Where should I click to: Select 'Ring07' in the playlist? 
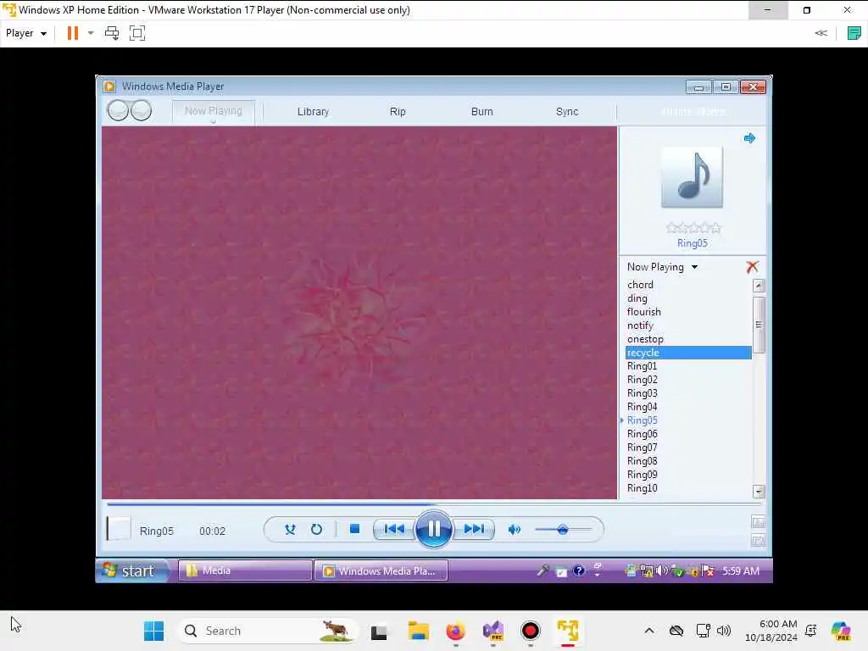(x=643, y=448)
